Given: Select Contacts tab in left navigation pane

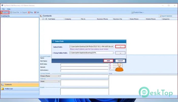Looking at the screenshot, I should 20,85.
